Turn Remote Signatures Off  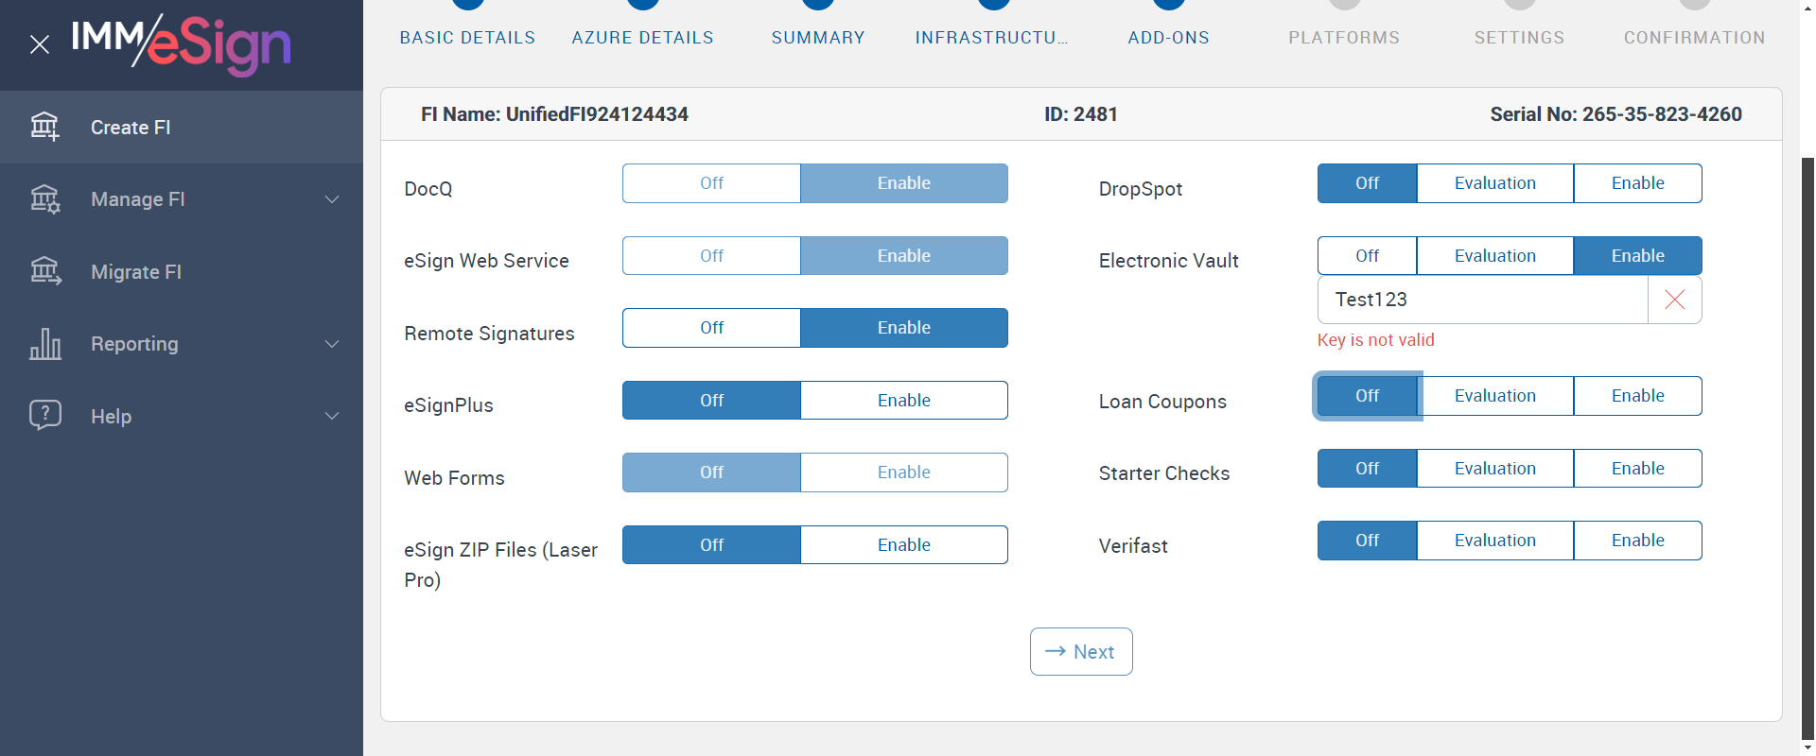pyautogui.click(x=711, y=328)
